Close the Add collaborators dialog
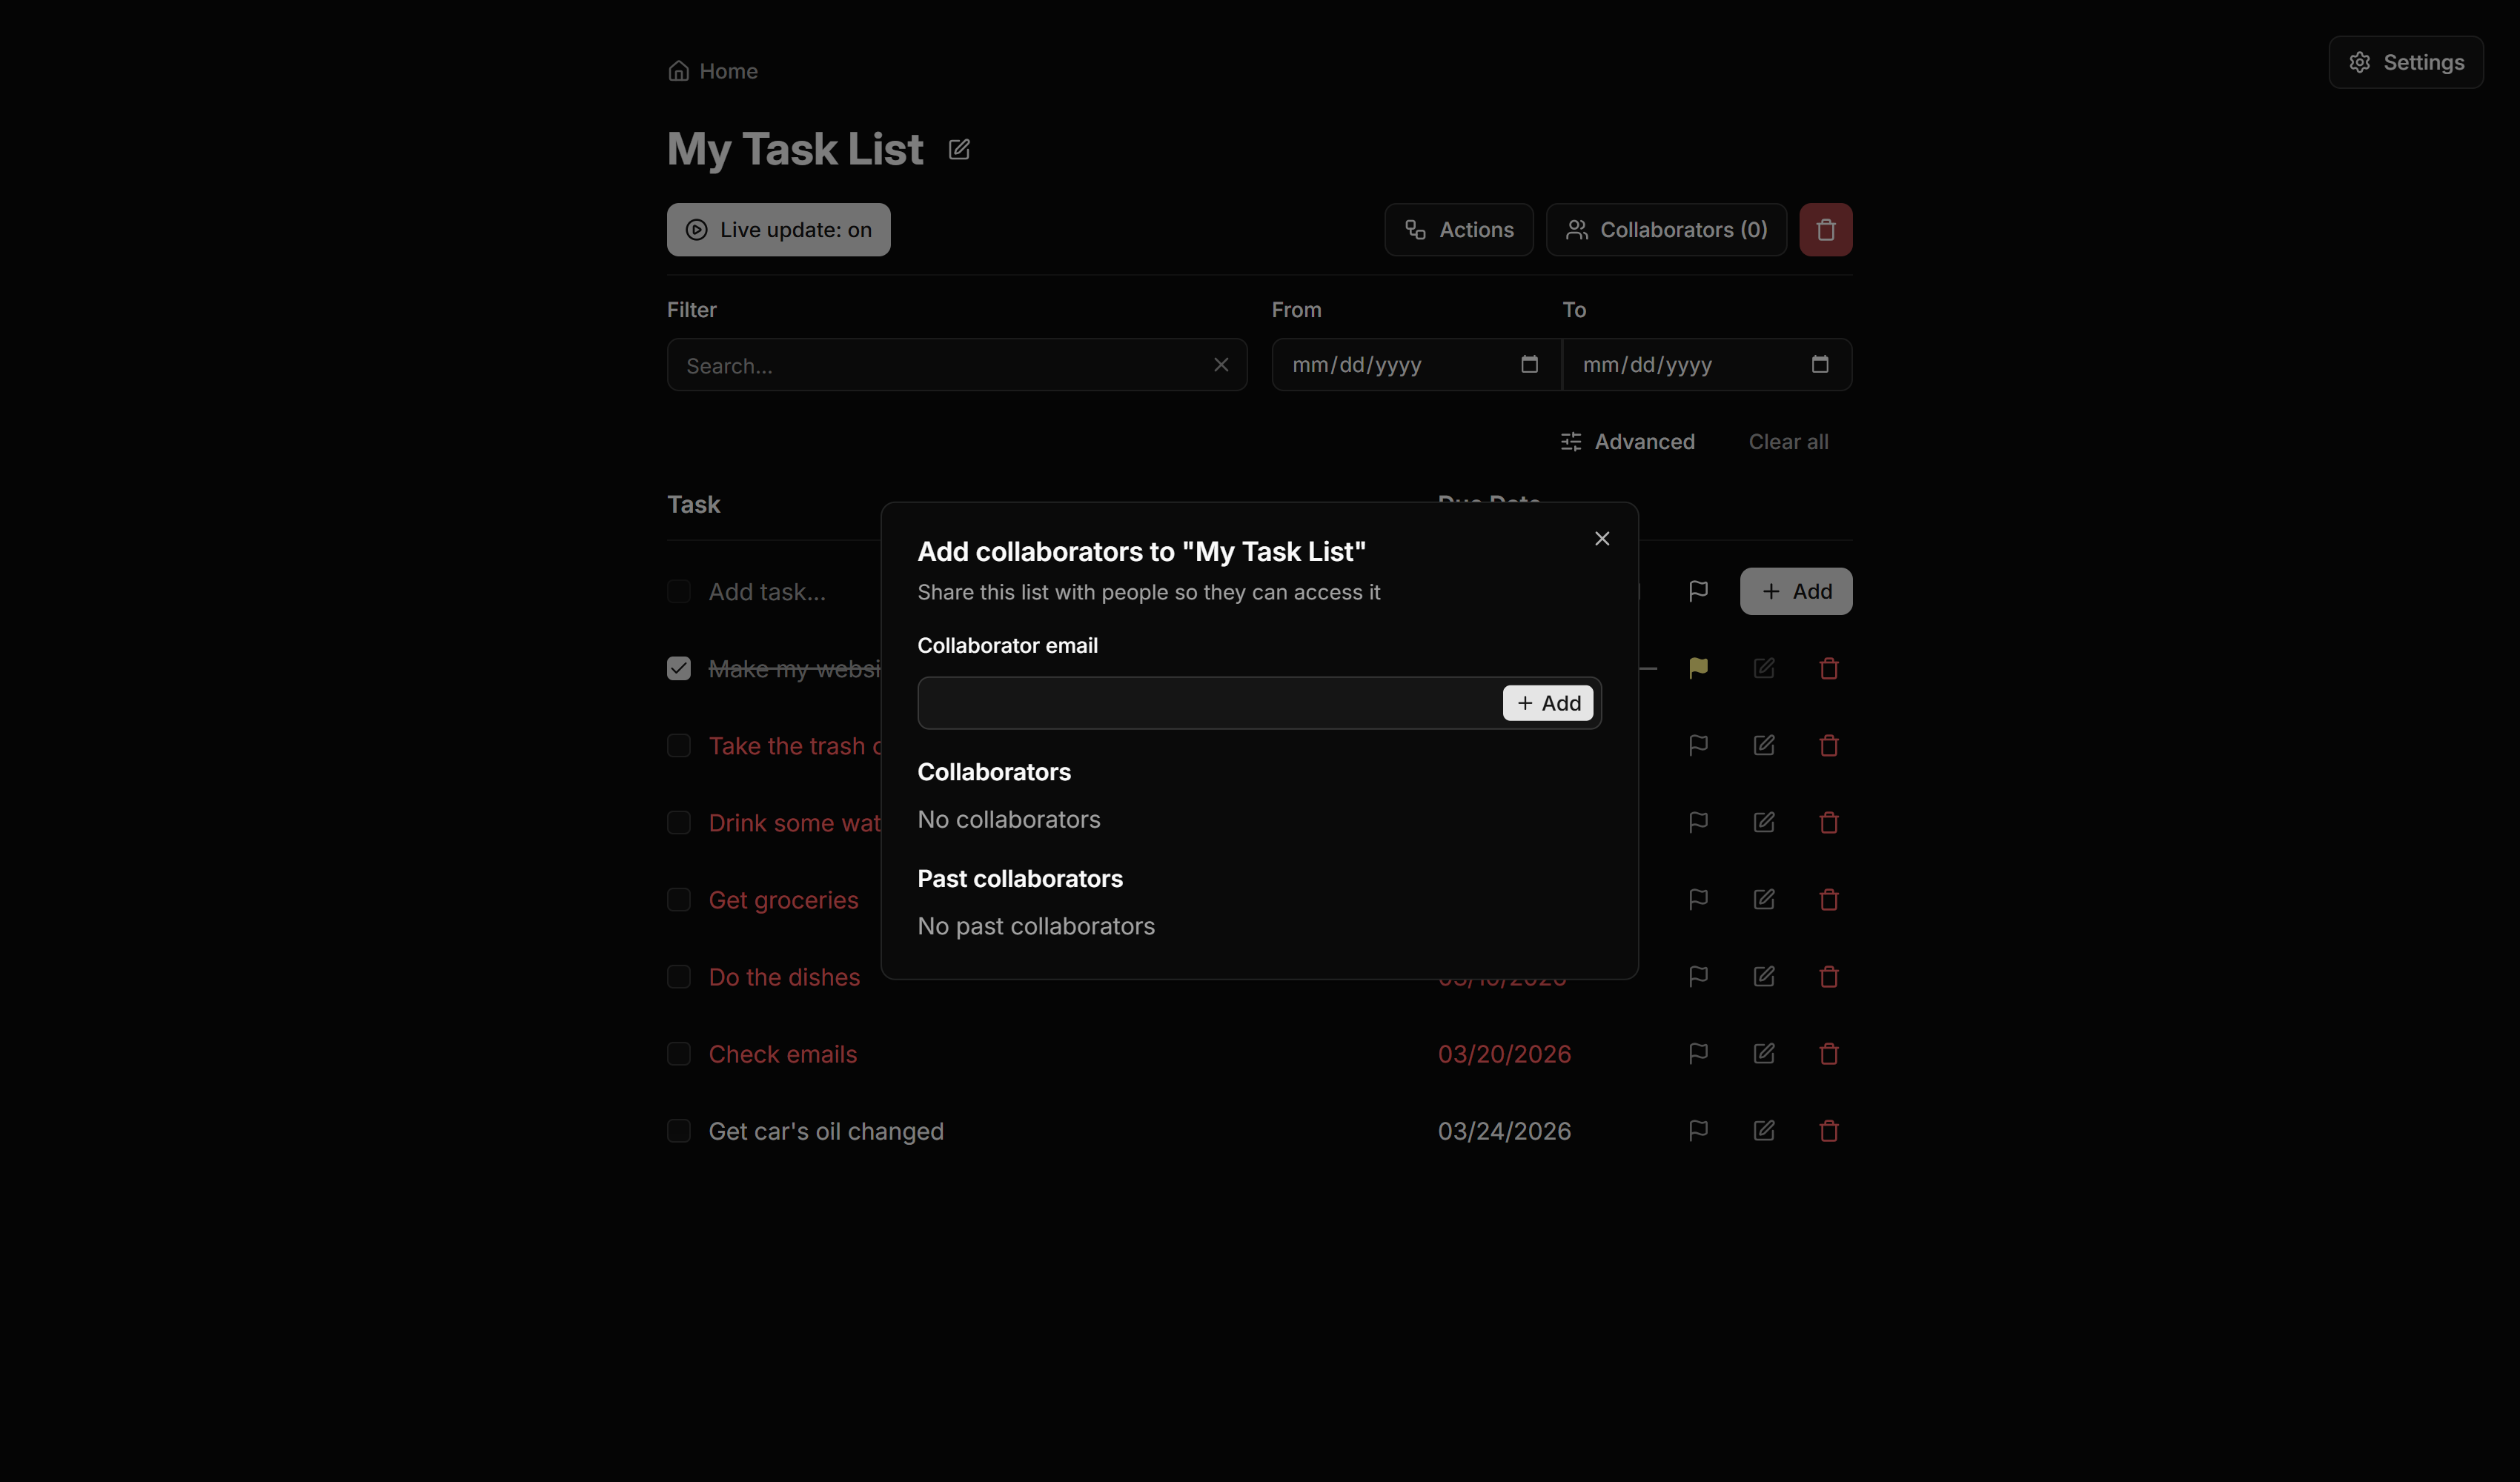Image resolution: width=2520 pixels, height=1482 pixels. pos(1601,538)
